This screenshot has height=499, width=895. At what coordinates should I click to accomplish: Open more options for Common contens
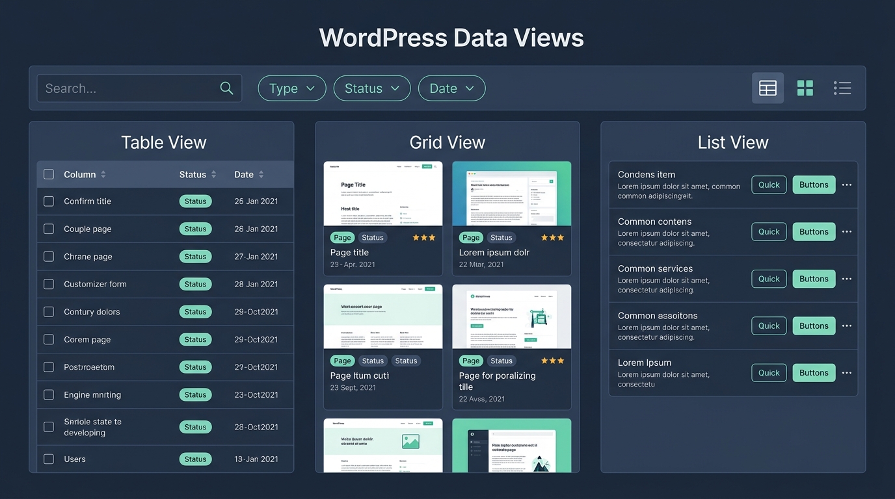click(x=846, y=232)
